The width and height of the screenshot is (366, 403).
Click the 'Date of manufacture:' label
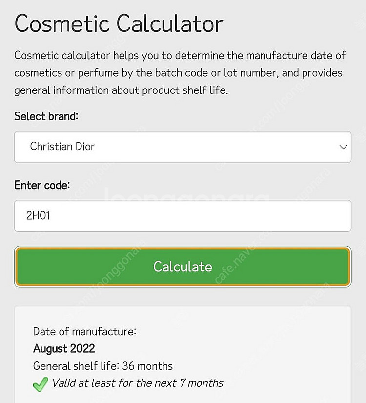84,332
